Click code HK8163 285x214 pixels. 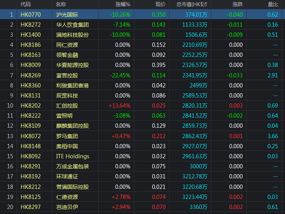coord(31,55)
